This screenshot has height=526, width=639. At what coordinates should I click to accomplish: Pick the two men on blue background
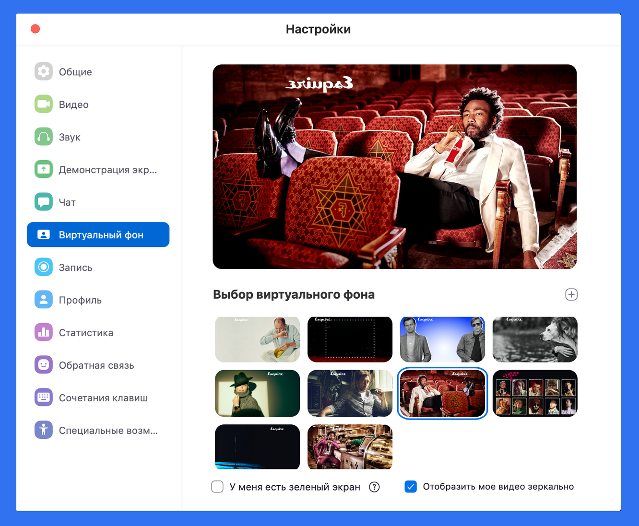point(442,339)
